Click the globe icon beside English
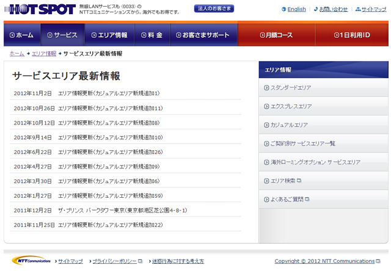391x271 pixels. click(283, 9)
